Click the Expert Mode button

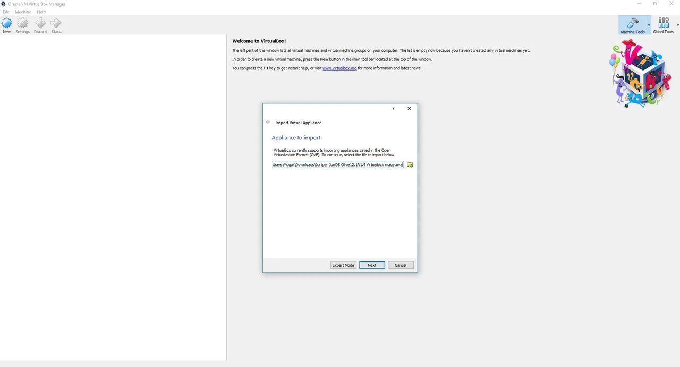343,265
